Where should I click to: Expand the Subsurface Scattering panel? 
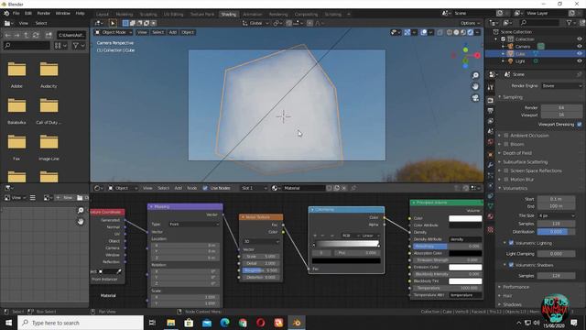coord(525,162)
